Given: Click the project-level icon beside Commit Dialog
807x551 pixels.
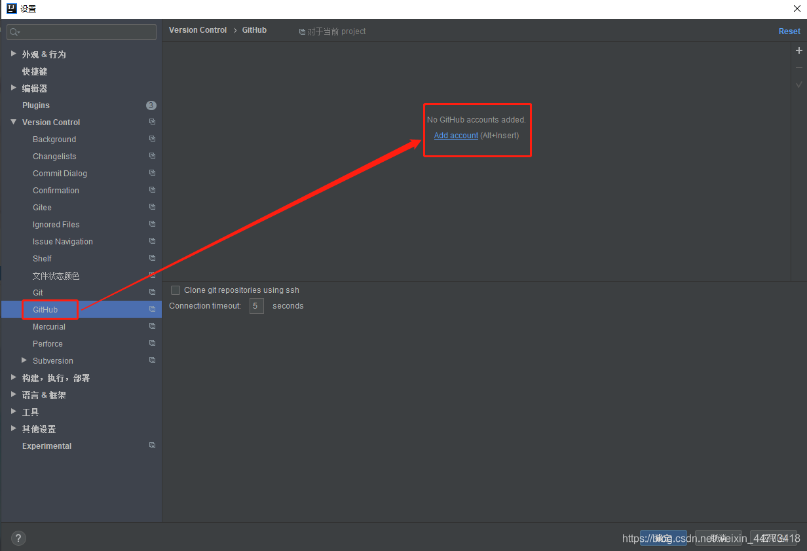Looking at the screenshot, I should [x=152, y=173].
